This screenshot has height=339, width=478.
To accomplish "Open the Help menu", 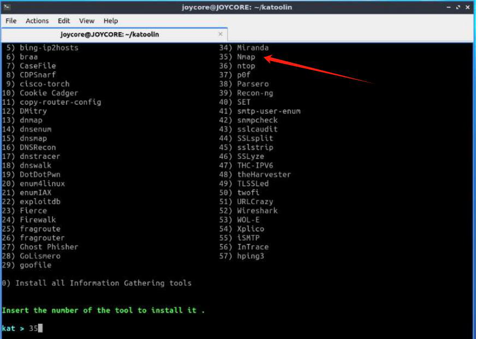I will 111,21.
